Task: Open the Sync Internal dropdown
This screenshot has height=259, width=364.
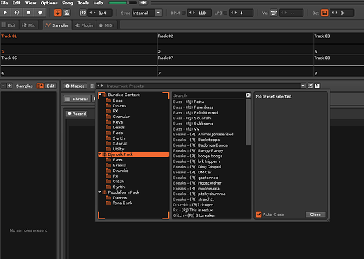Action: pyautogui.click(x=158, y=13)
